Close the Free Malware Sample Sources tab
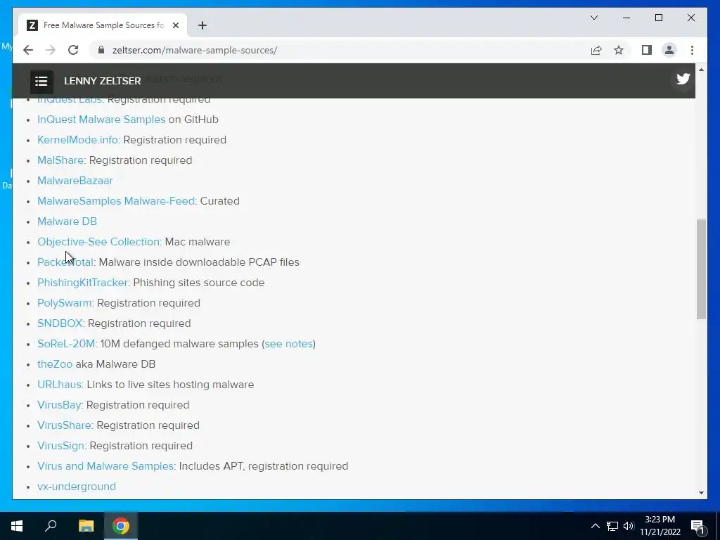Viewport: 720px width, 540px height. tap(175, 25)
